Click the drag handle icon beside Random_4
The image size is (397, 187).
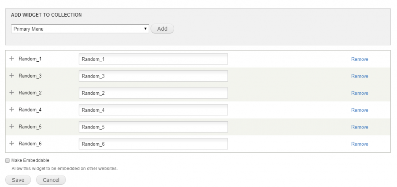[x=12, y=109]
